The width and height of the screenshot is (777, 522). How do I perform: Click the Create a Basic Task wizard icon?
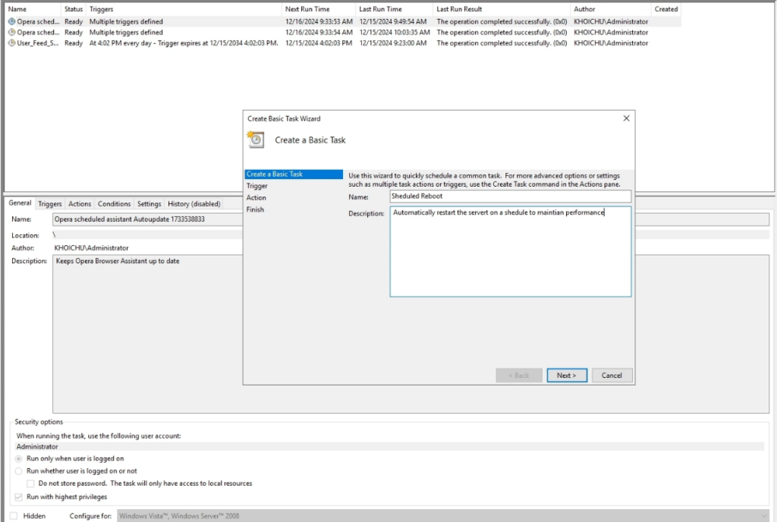point(256,140)
